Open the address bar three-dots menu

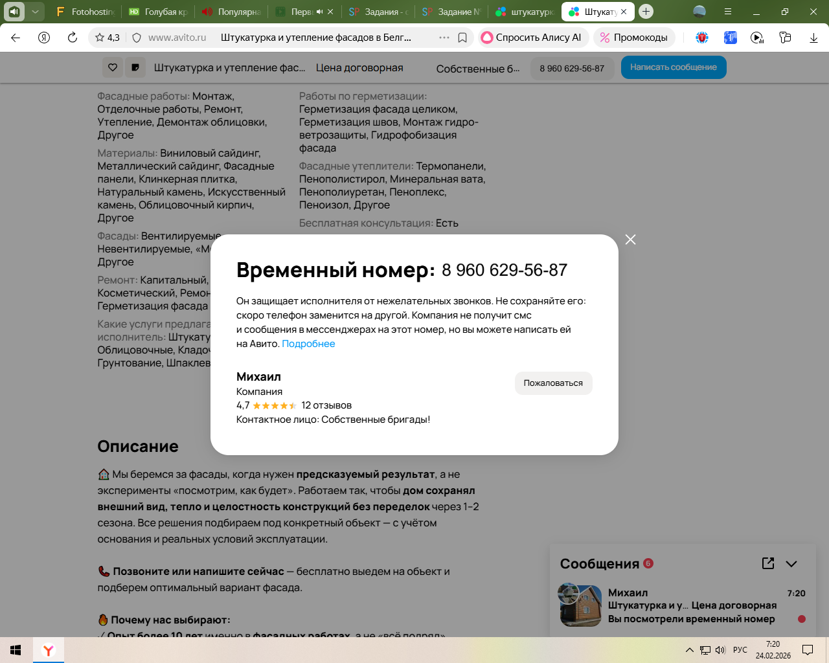[444, 38]
